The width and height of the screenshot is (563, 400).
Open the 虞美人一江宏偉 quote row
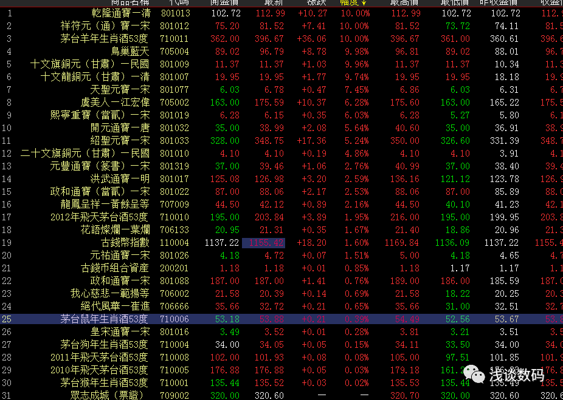(x=116, y=103)
